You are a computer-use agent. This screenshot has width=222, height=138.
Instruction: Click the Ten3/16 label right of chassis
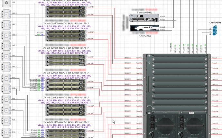(x=215, y=134)
